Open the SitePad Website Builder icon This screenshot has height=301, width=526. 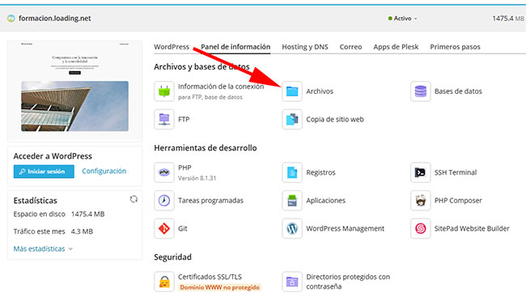click(x=420, y=228)
